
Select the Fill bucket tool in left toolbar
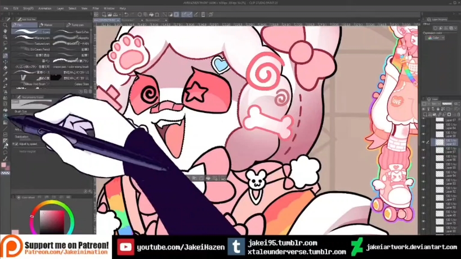pyautogui.click(x=5, y=110)
